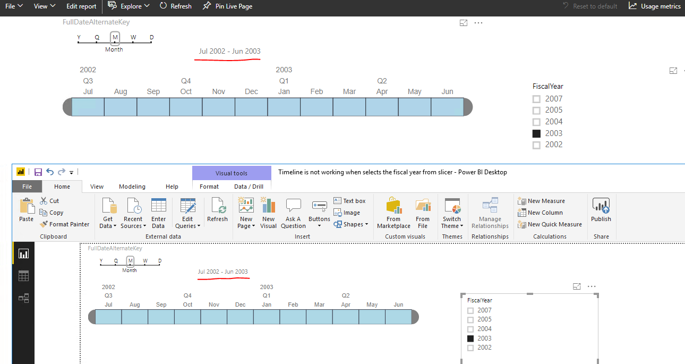Insert a Text box from the ribbon
Viewport: 685px width, 364px height.
click(349, 201)
